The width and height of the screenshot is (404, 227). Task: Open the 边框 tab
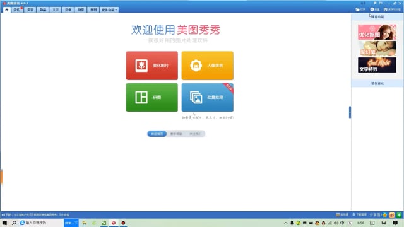(x=68, y=10)
